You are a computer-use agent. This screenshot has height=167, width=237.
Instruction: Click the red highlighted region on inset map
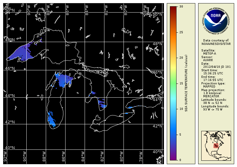point(216,146)
